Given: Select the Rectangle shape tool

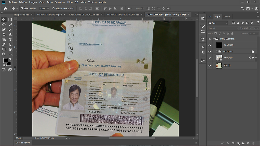Looking at the screenshot, I should tap(4, 49).
